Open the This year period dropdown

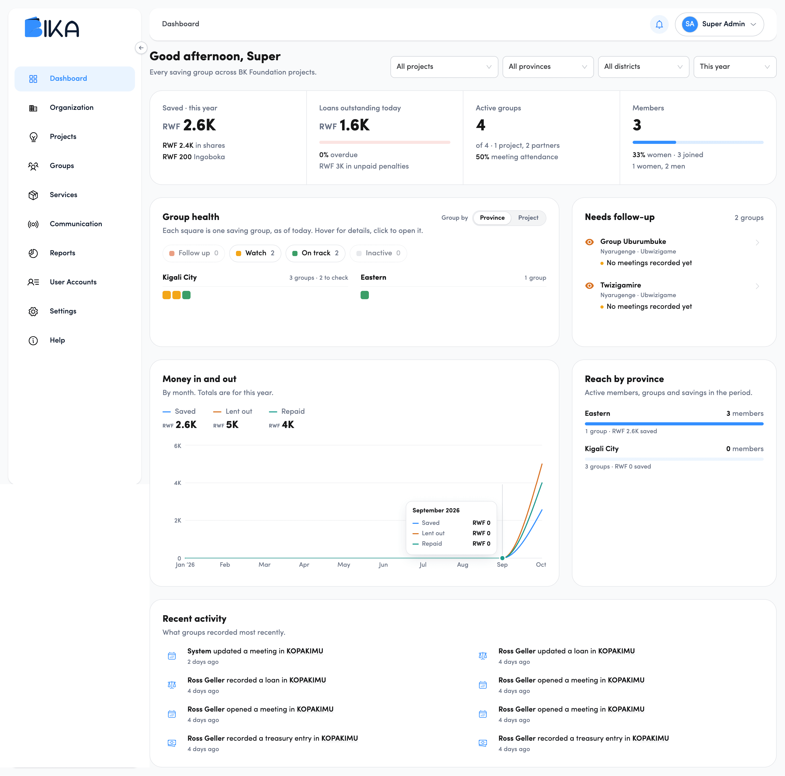735,67
